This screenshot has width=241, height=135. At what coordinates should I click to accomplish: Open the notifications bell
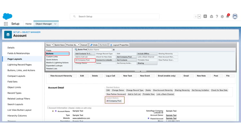[228, 16]
